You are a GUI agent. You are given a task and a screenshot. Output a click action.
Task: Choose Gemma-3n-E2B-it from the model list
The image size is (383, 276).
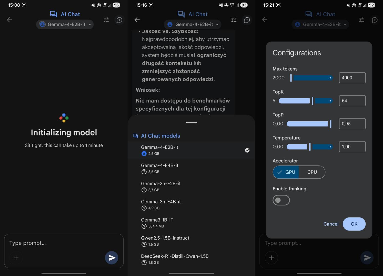192,187
